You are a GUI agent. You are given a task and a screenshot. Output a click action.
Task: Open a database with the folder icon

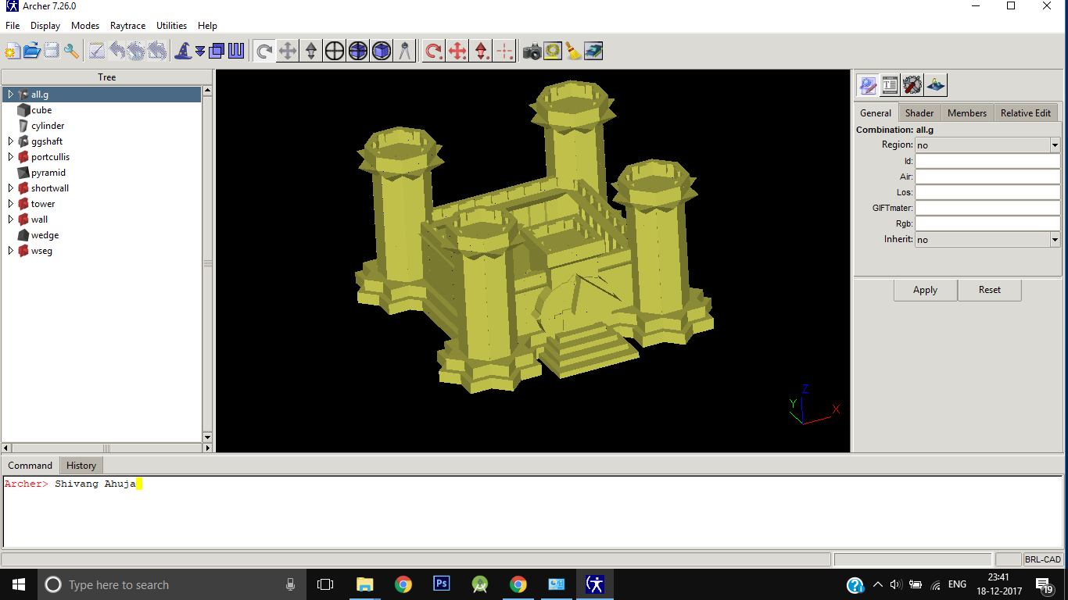[x=32, y=52]
